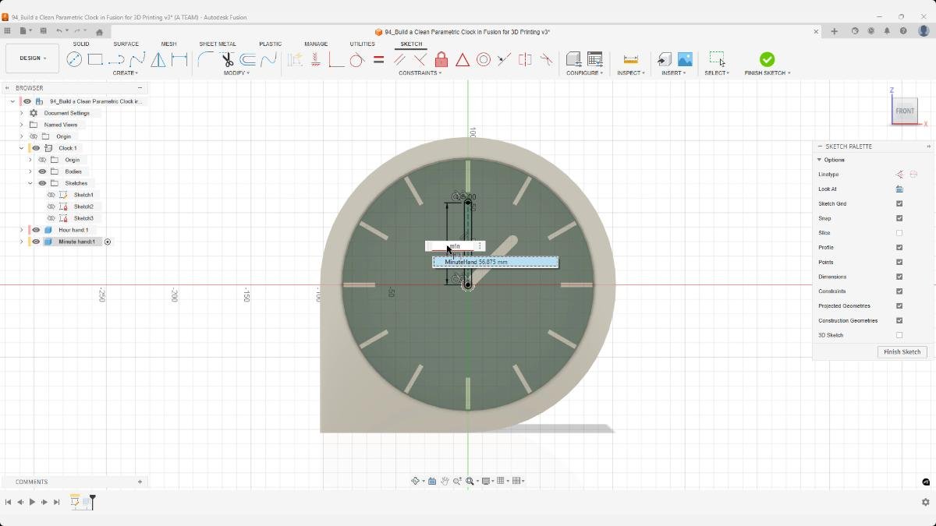Screen dimensions: 936x526
Task: Switch to the SHEET METAL tab
Action: coord(215,44)
